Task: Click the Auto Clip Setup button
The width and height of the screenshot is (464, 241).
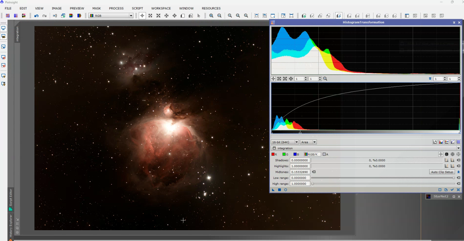Action: (x=442, y=172)
